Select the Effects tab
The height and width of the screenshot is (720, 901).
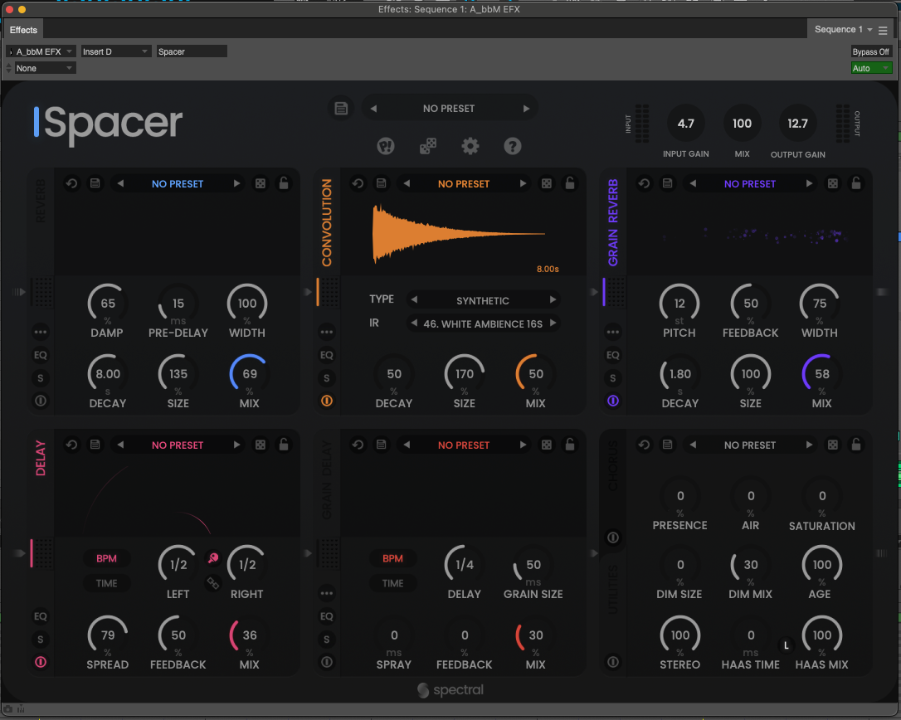(x=23, y=30)
